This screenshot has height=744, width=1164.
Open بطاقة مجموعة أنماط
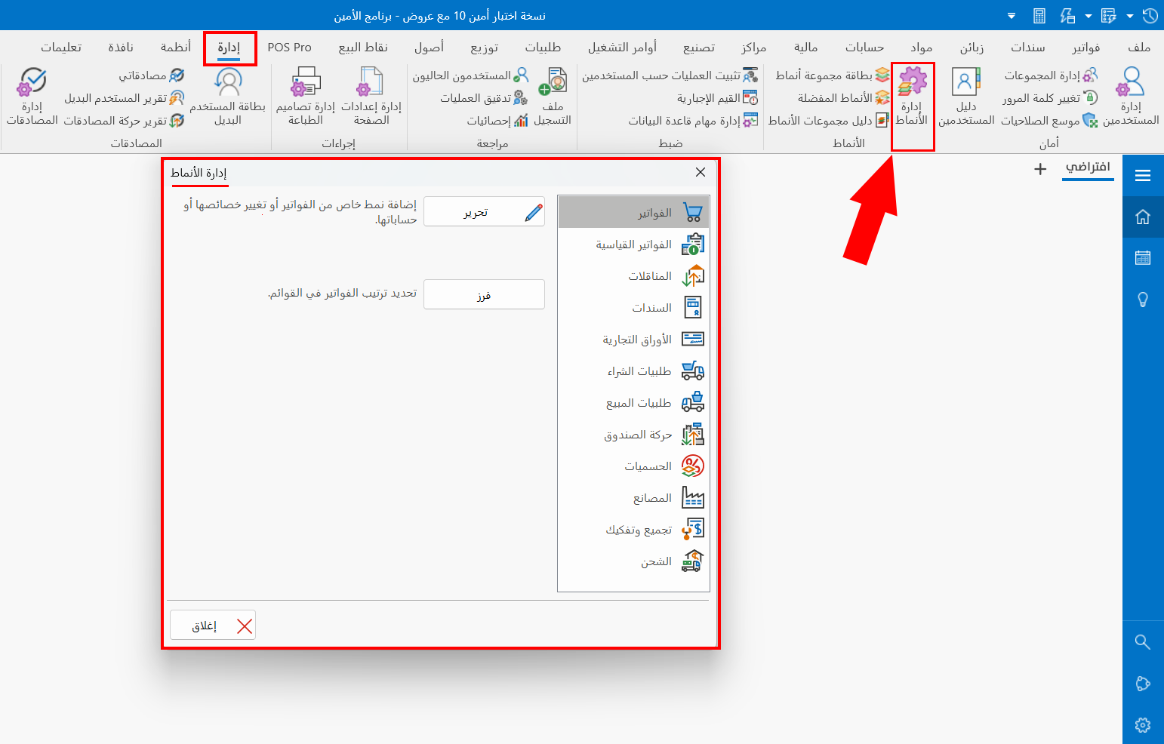tap(833, 75)
